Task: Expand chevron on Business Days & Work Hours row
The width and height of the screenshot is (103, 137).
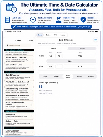Action: click(x=32, y=97)
